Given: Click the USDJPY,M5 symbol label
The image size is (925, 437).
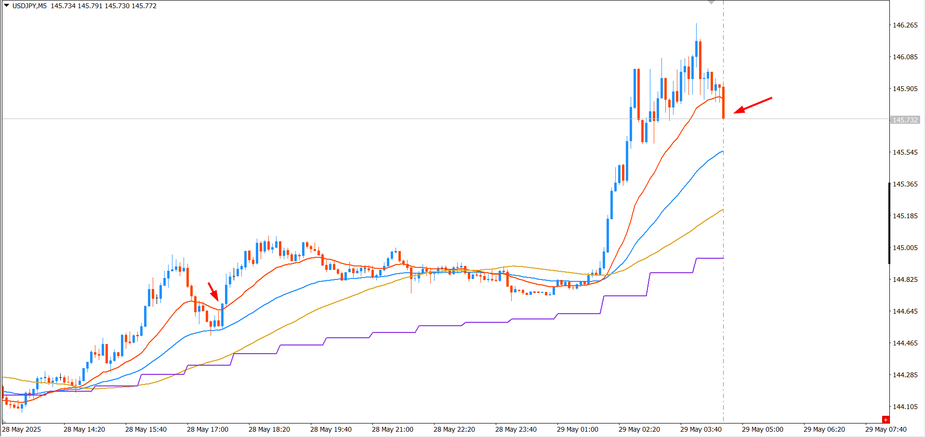Looking at the screenshot, I should pyautogui.click(x=29, y=6).
